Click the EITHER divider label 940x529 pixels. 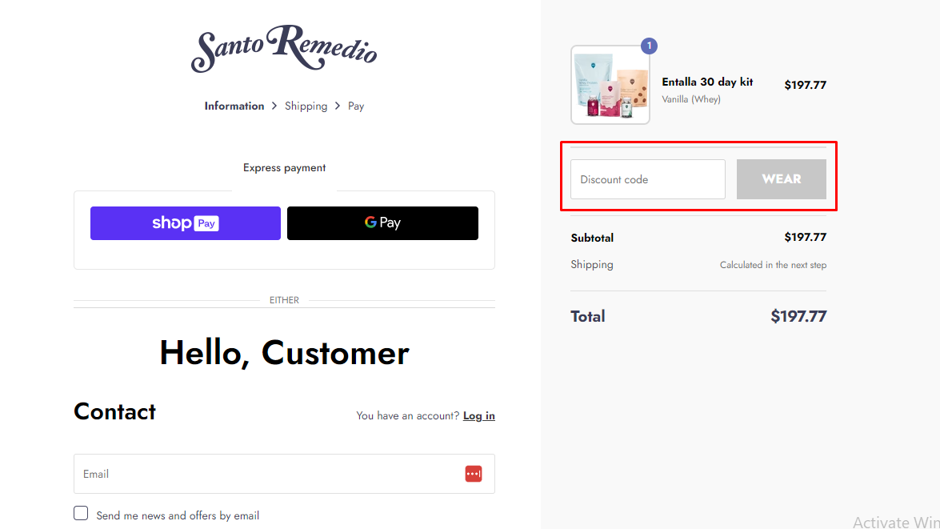tap(284, 300)
